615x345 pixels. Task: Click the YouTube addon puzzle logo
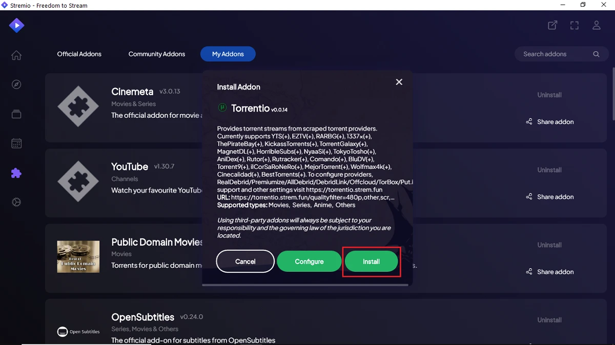[x=78, y=182]
